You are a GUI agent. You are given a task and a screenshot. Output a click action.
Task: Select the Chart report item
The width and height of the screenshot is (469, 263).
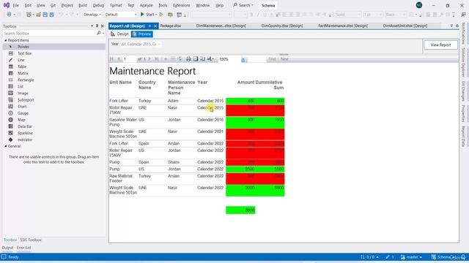tap(53, 107)
